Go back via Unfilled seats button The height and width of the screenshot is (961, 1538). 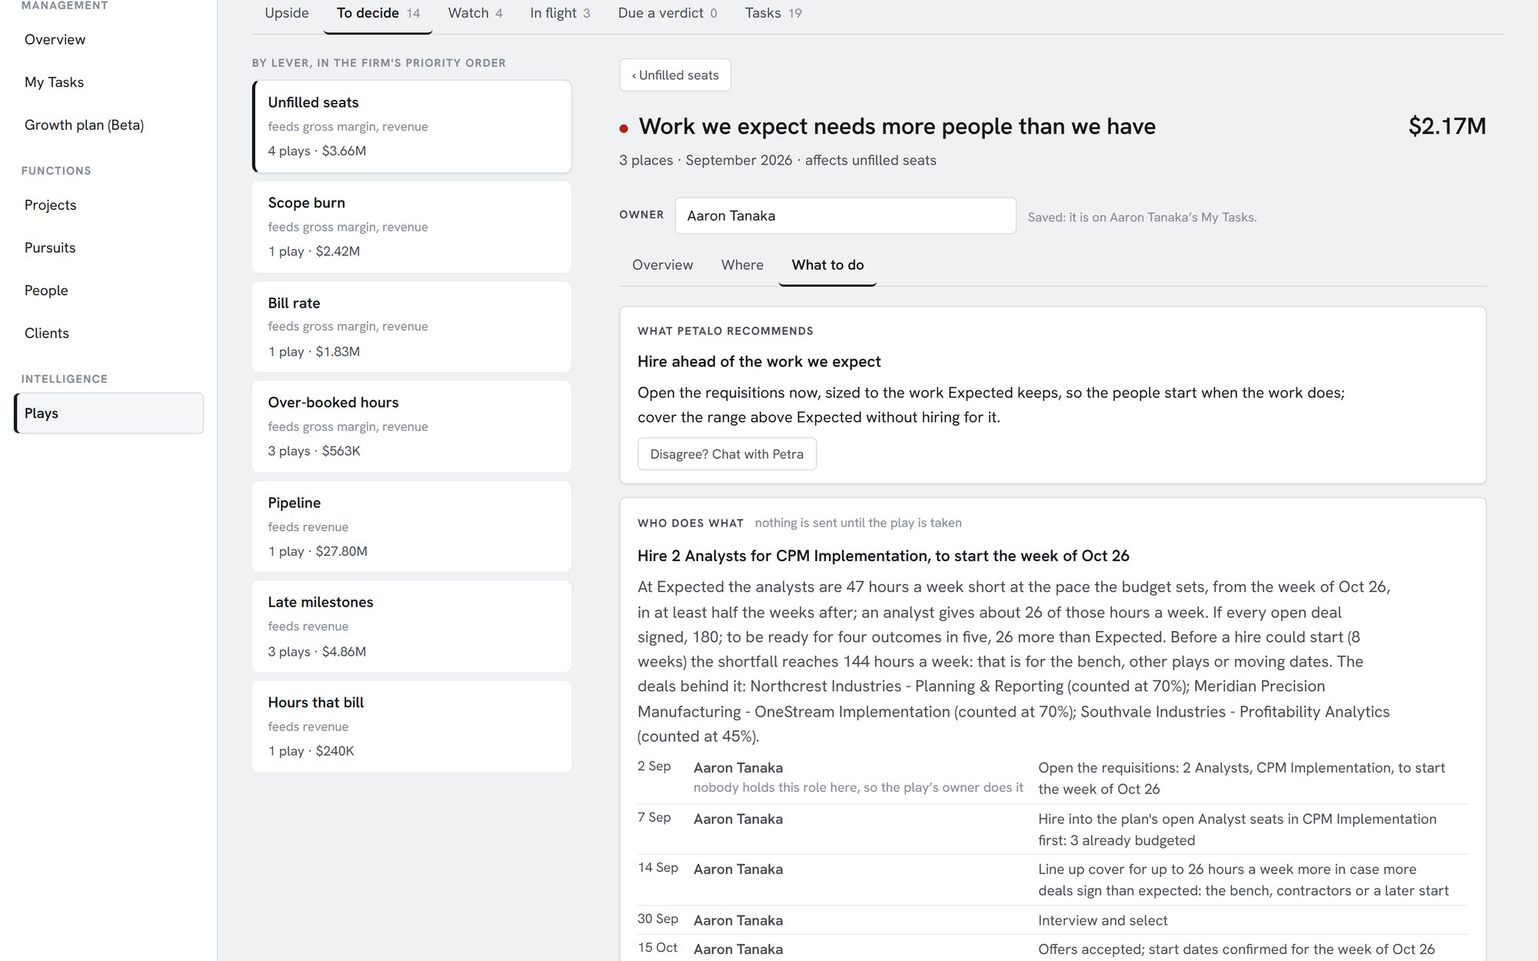(675, 75)
